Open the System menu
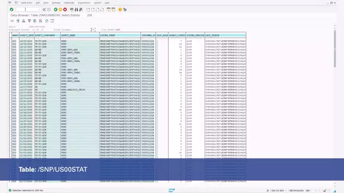The height and width of the screenshot is (193, 344). (x=98, y=3)
